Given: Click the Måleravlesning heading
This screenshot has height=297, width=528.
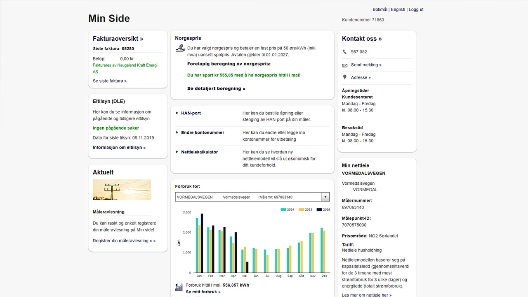Looking at the screenshot, I should tap(108, 212).
